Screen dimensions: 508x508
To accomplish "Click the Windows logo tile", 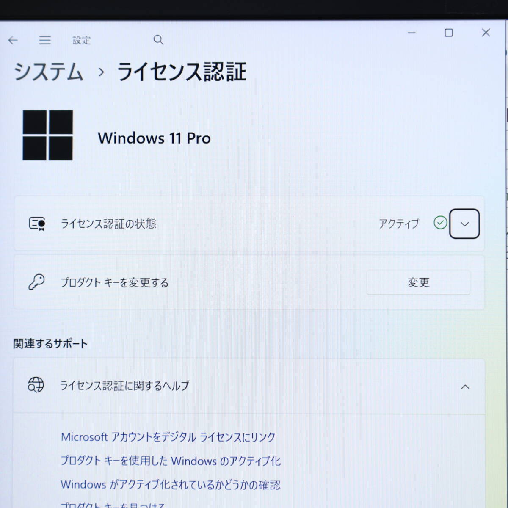I will 48,135.
